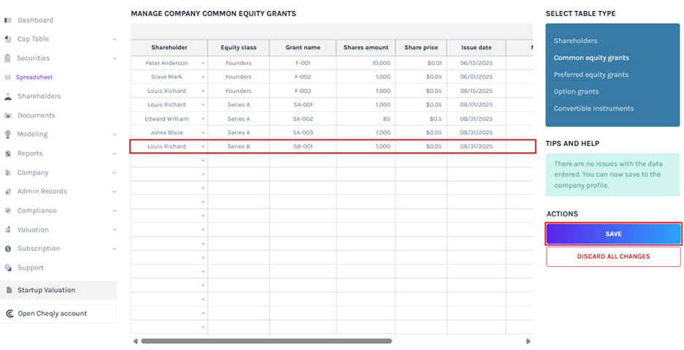The image size is (684, 350).
Task: Click share price cell $0.5
Action: (x=421, y=119)
